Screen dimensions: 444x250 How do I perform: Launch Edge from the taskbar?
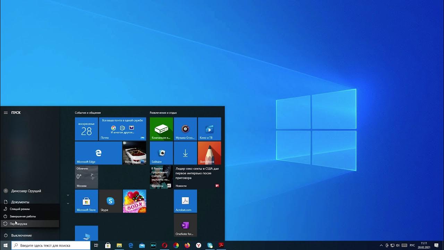tap(131, 245)
